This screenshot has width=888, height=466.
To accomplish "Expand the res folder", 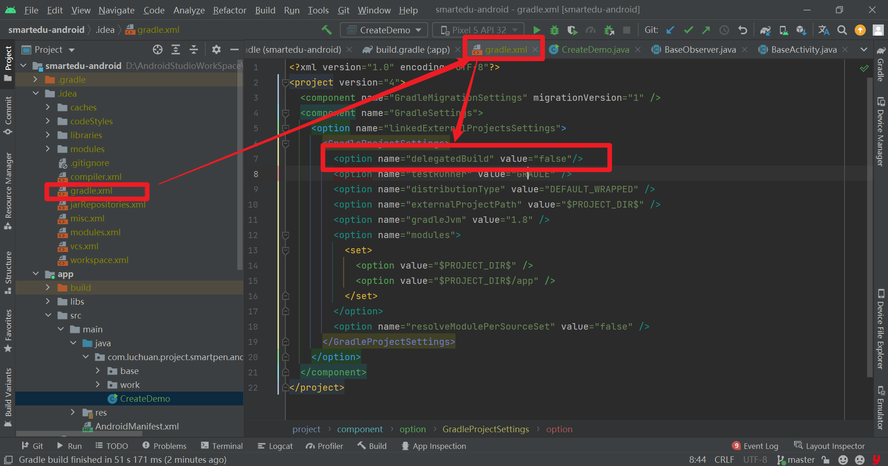I will click(x=73, y=412).
